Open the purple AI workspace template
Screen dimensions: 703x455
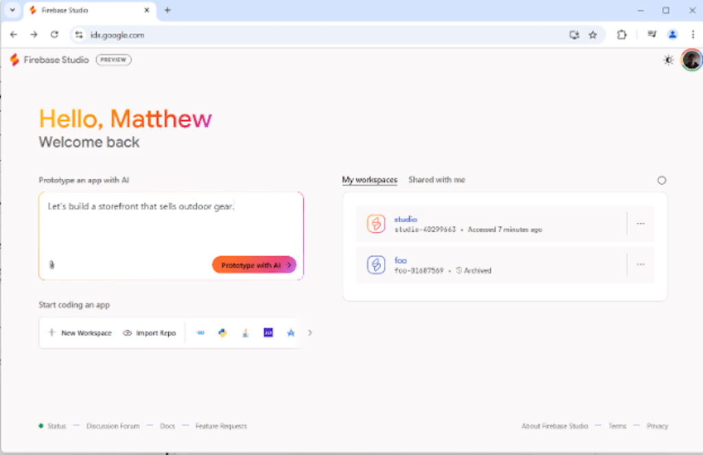(x=268, y=332)
